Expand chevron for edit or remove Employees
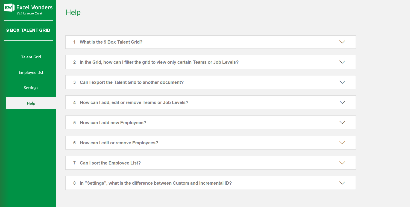This screenshot has height=207, width=410. [342, 143]
